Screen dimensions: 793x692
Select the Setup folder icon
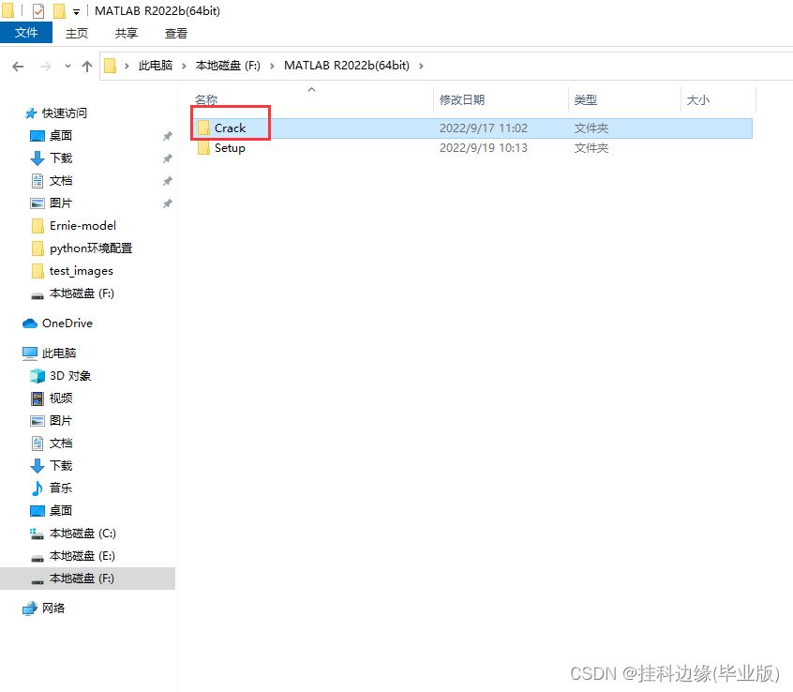[x=203, y=148]
